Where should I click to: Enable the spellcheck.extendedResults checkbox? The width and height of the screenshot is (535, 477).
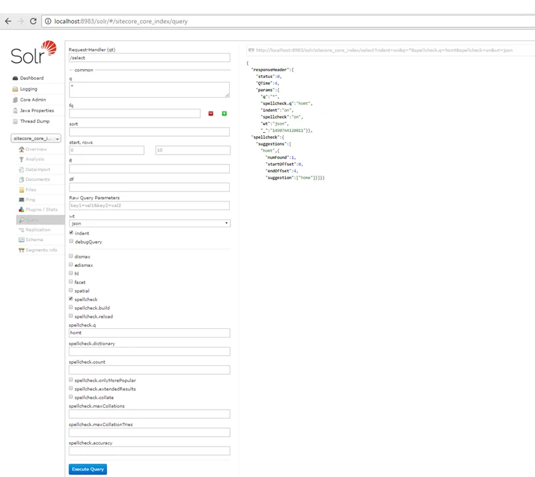[x=71, y=388]
